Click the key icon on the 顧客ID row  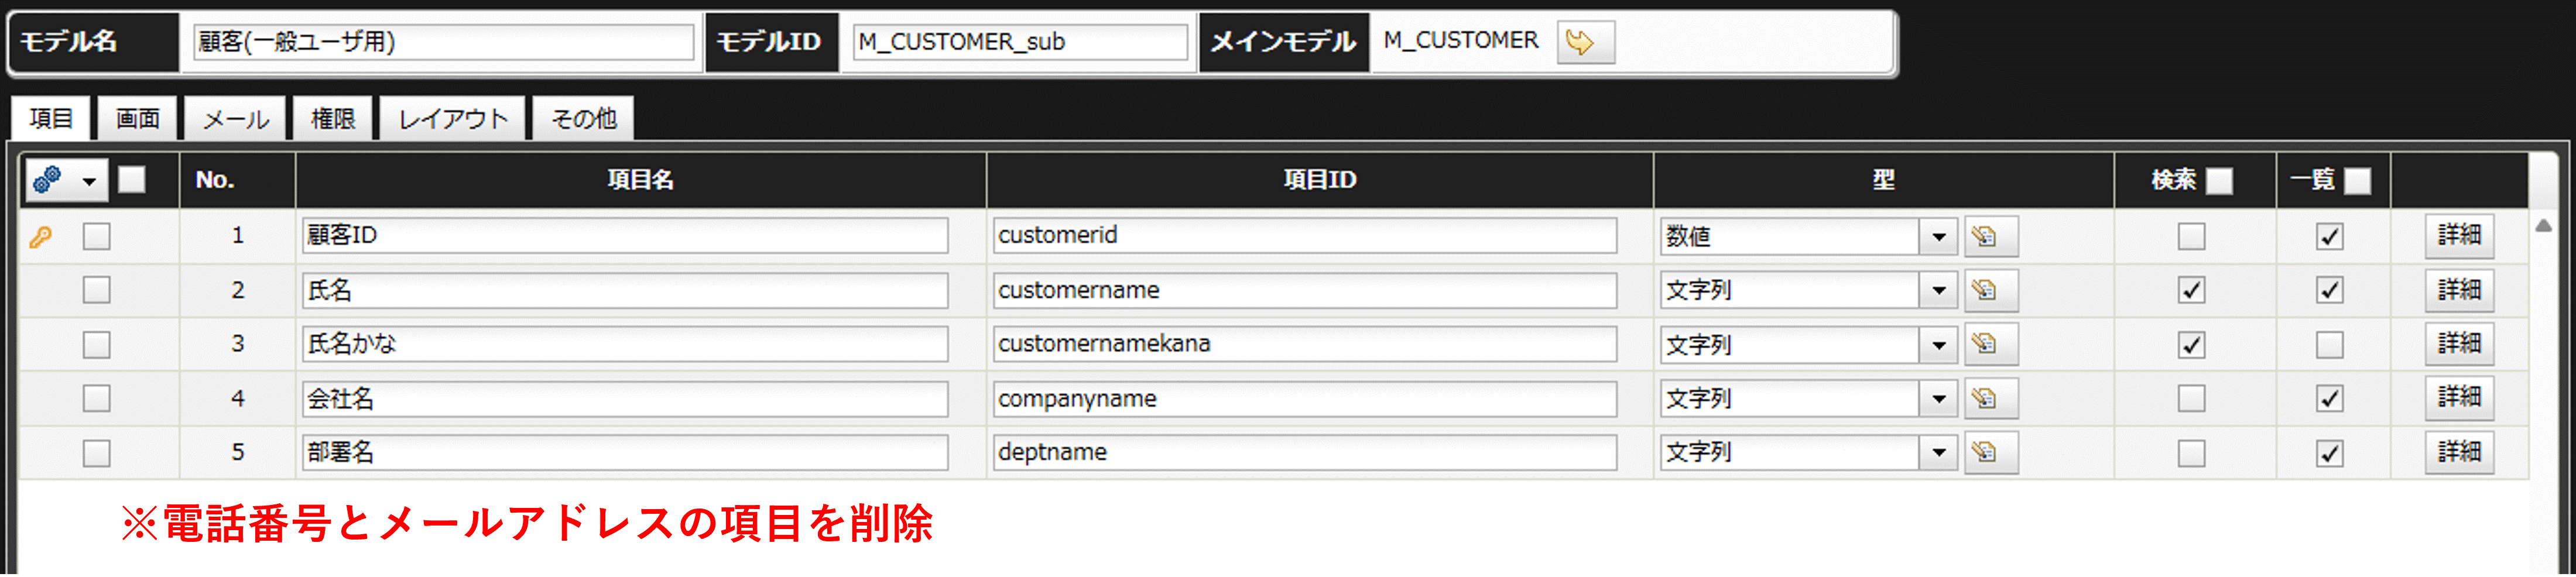[40, 237]
